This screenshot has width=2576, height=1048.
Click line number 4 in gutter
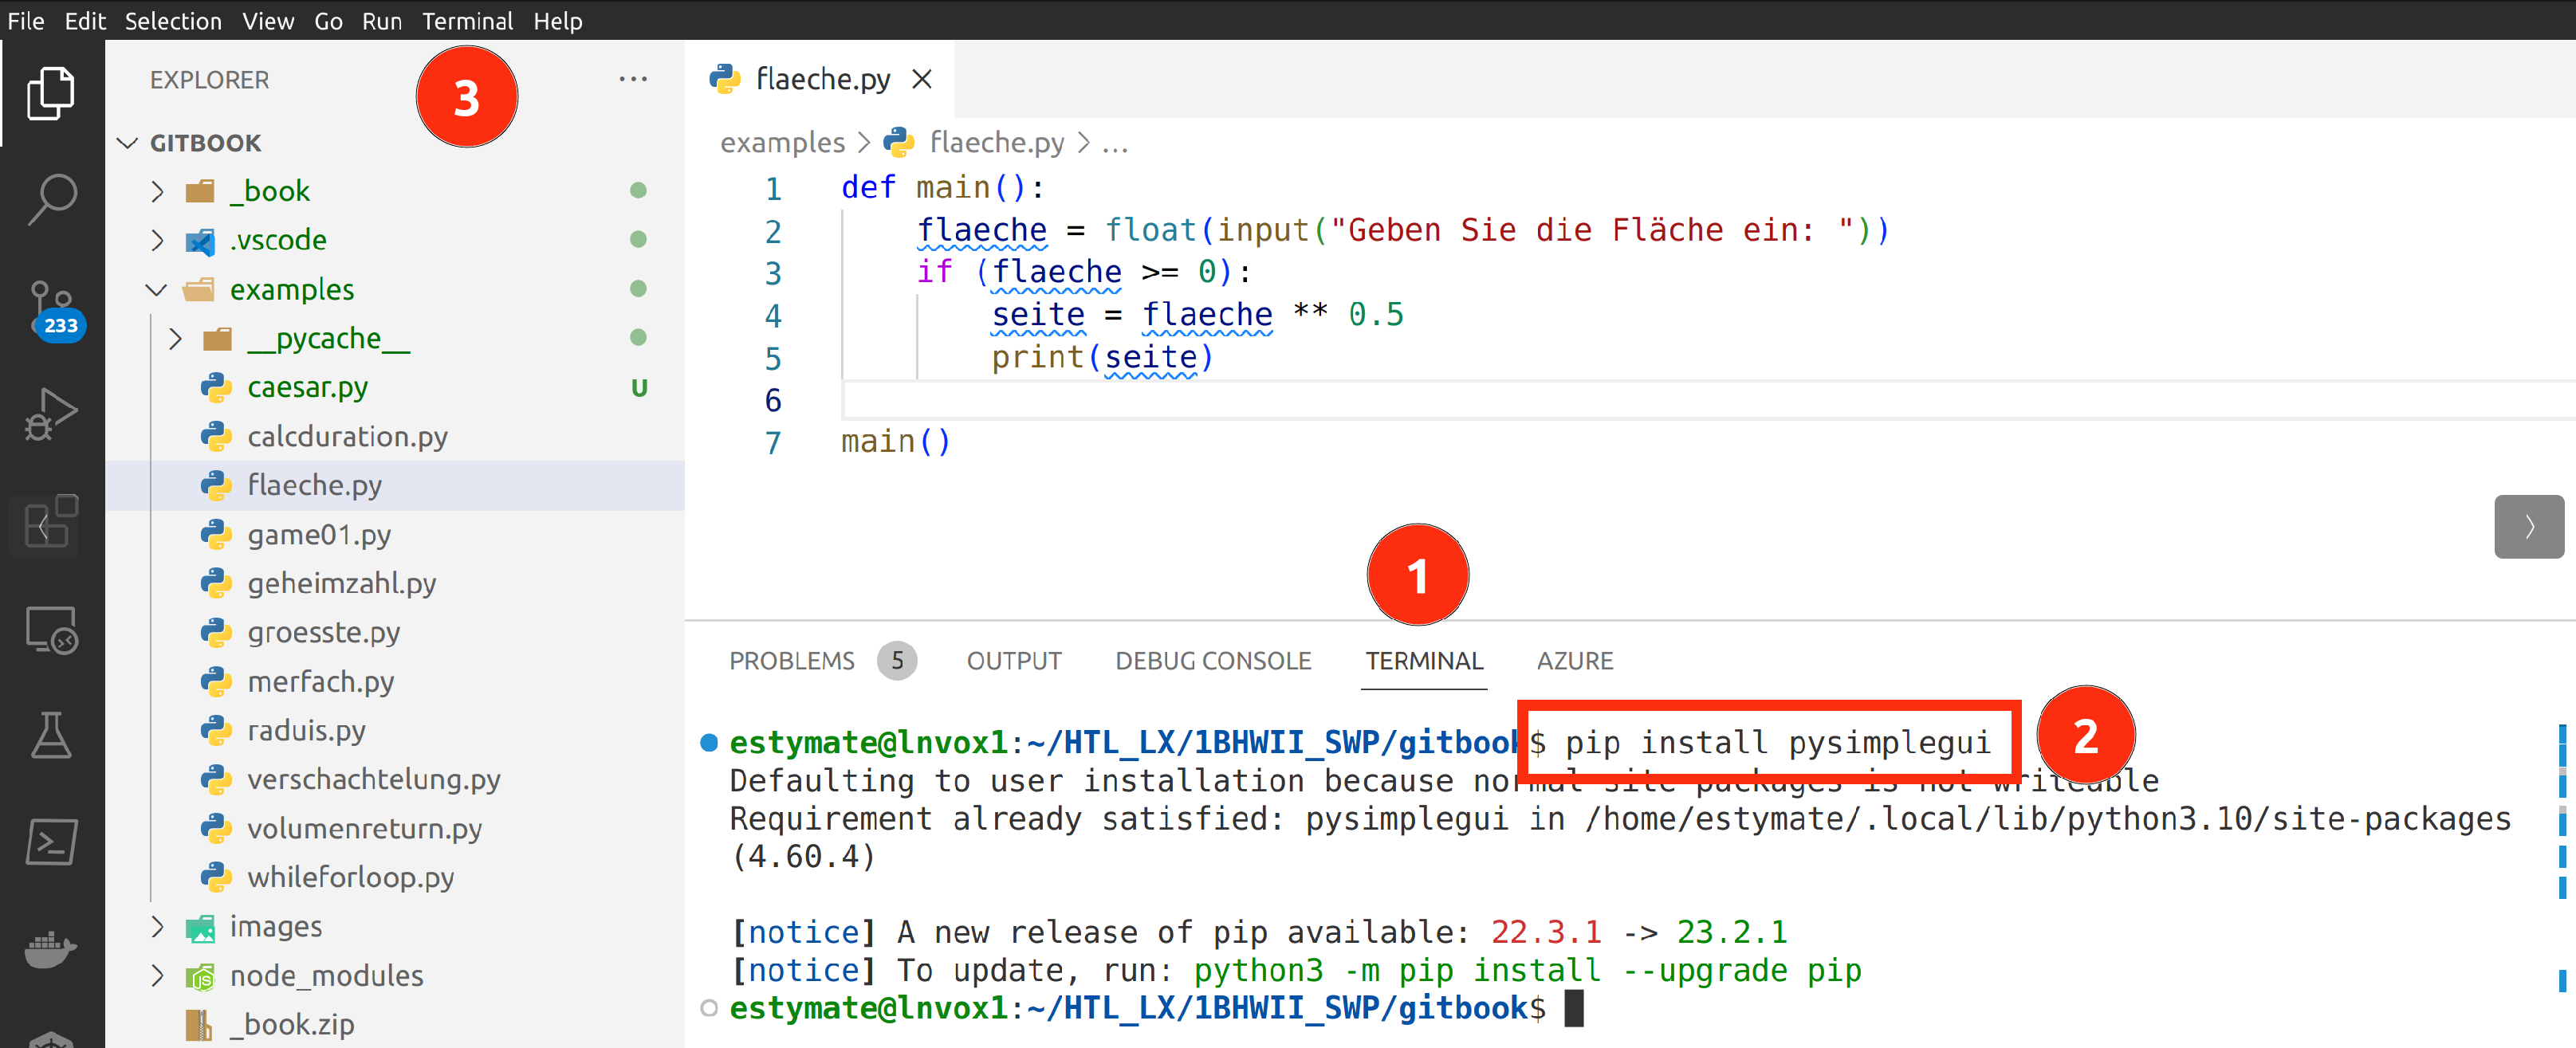pos(773,316)
